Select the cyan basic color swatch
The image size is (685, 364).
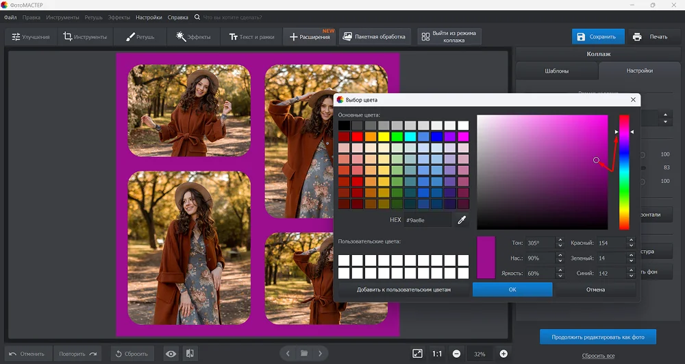point(410,137)
